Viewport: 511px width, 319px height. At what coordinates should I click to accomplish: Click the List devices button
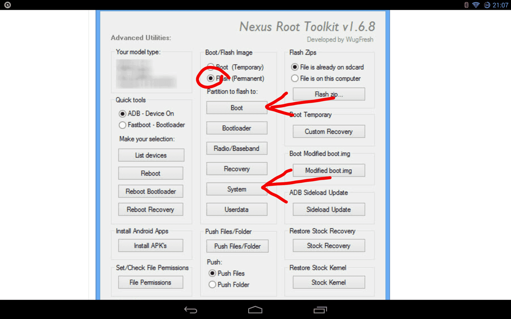click(x=151, y=155)
